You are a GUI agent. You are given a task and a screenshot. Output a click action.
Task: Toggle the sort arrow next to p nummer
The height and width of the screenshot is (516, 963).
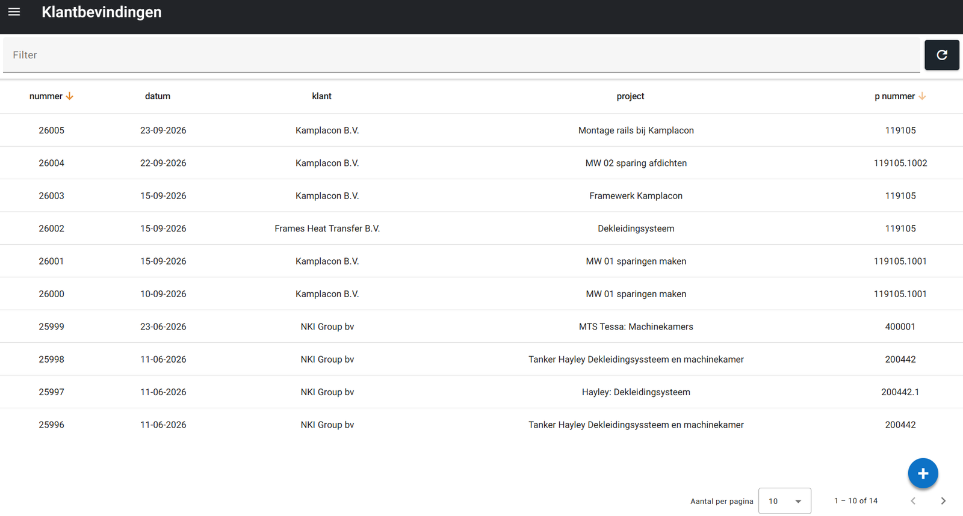click(922, 96)
